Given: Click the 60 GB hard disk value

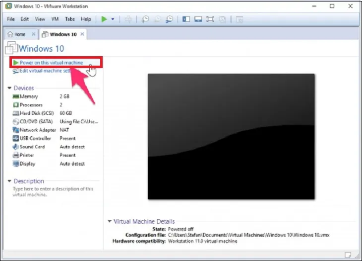Looking at the screenshot, I should (66, 113).
